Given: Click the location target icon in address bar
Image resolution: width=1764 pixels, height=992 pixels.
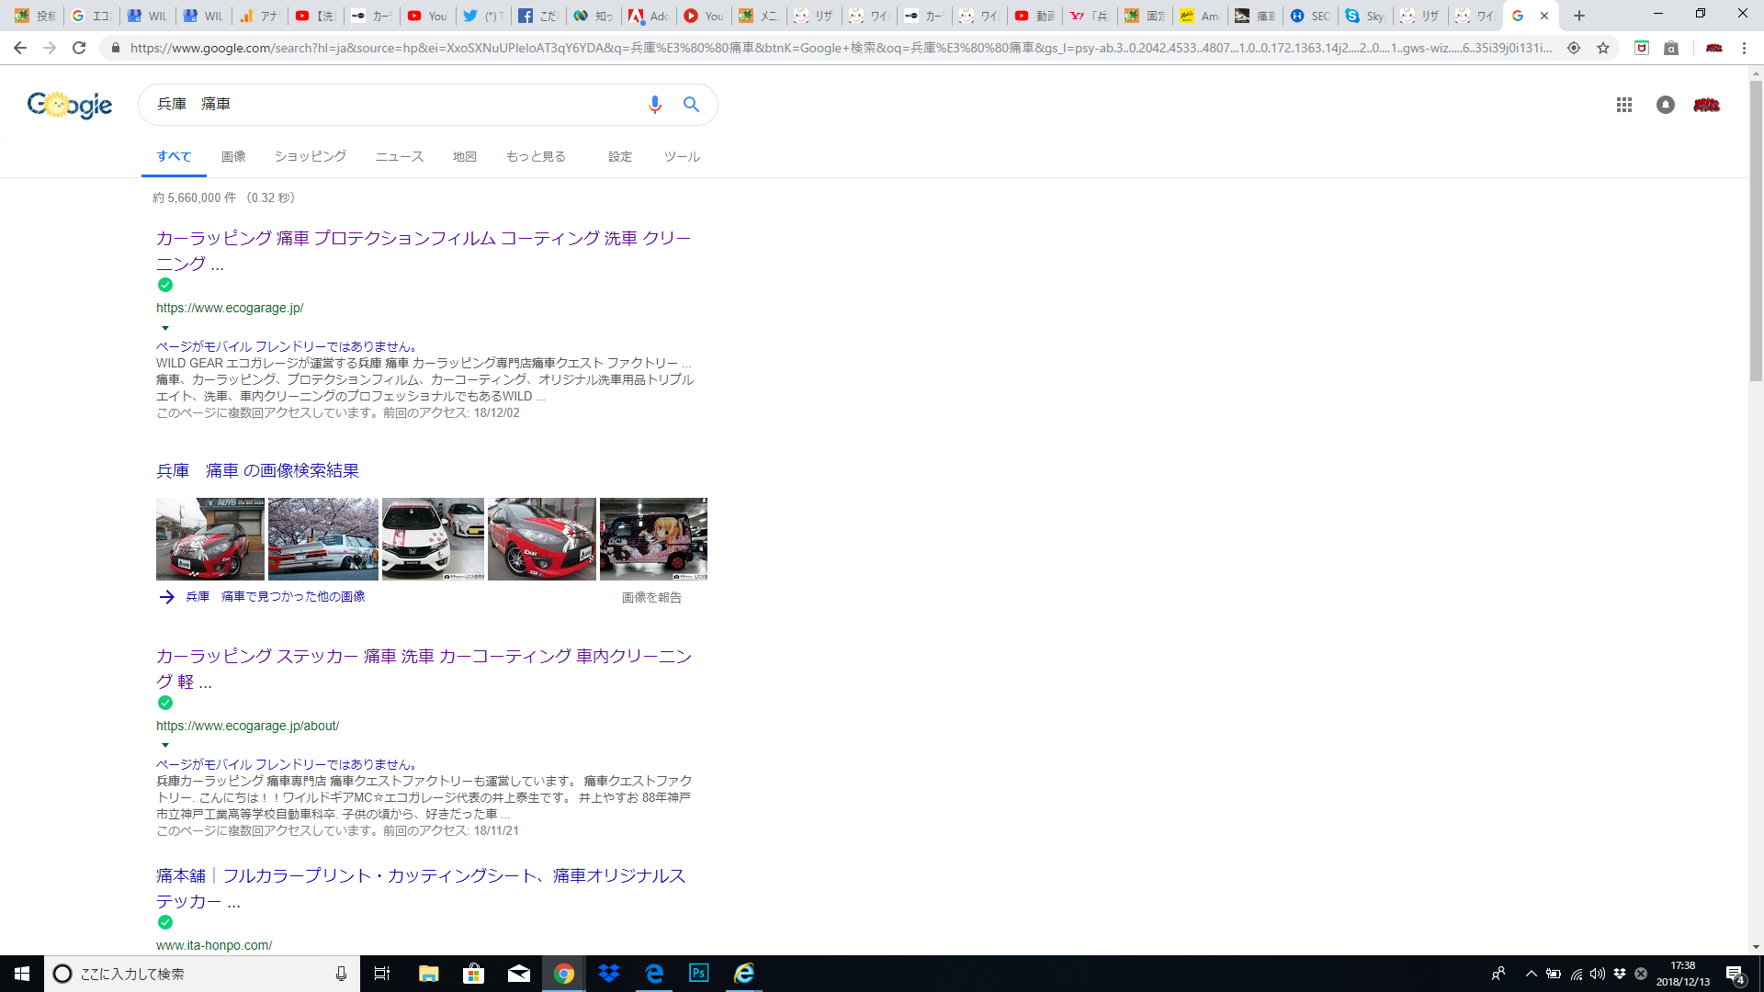Looking at the screenshot, I should tap(1574, 48).
